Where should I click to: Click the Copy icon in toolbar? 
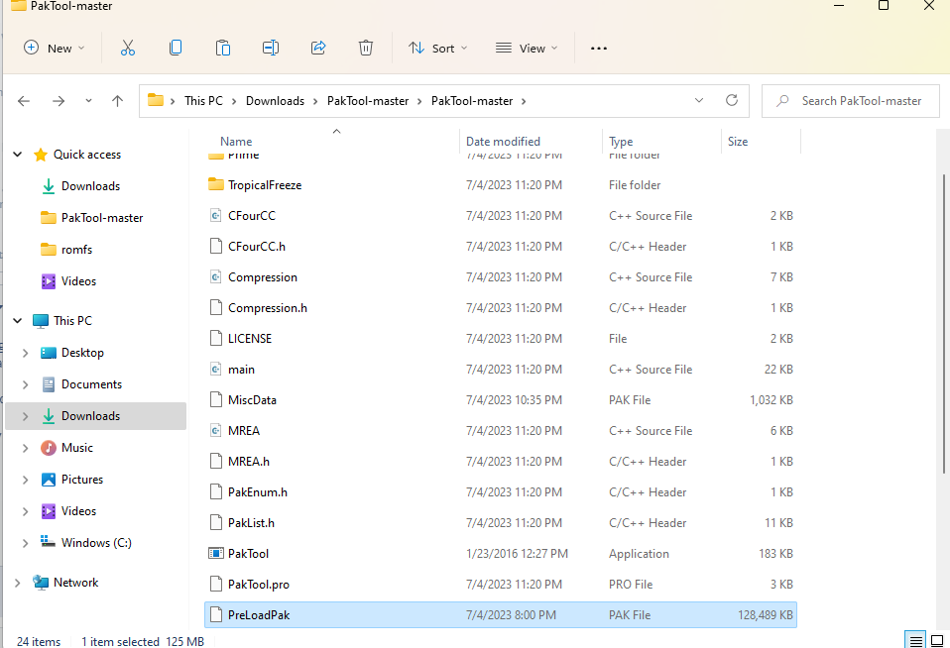(x=176, y=48)
